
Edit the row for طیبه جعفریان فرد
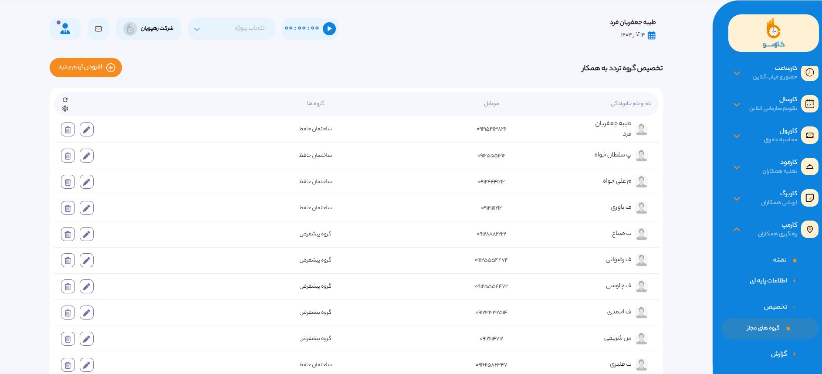tap(87, 129)
